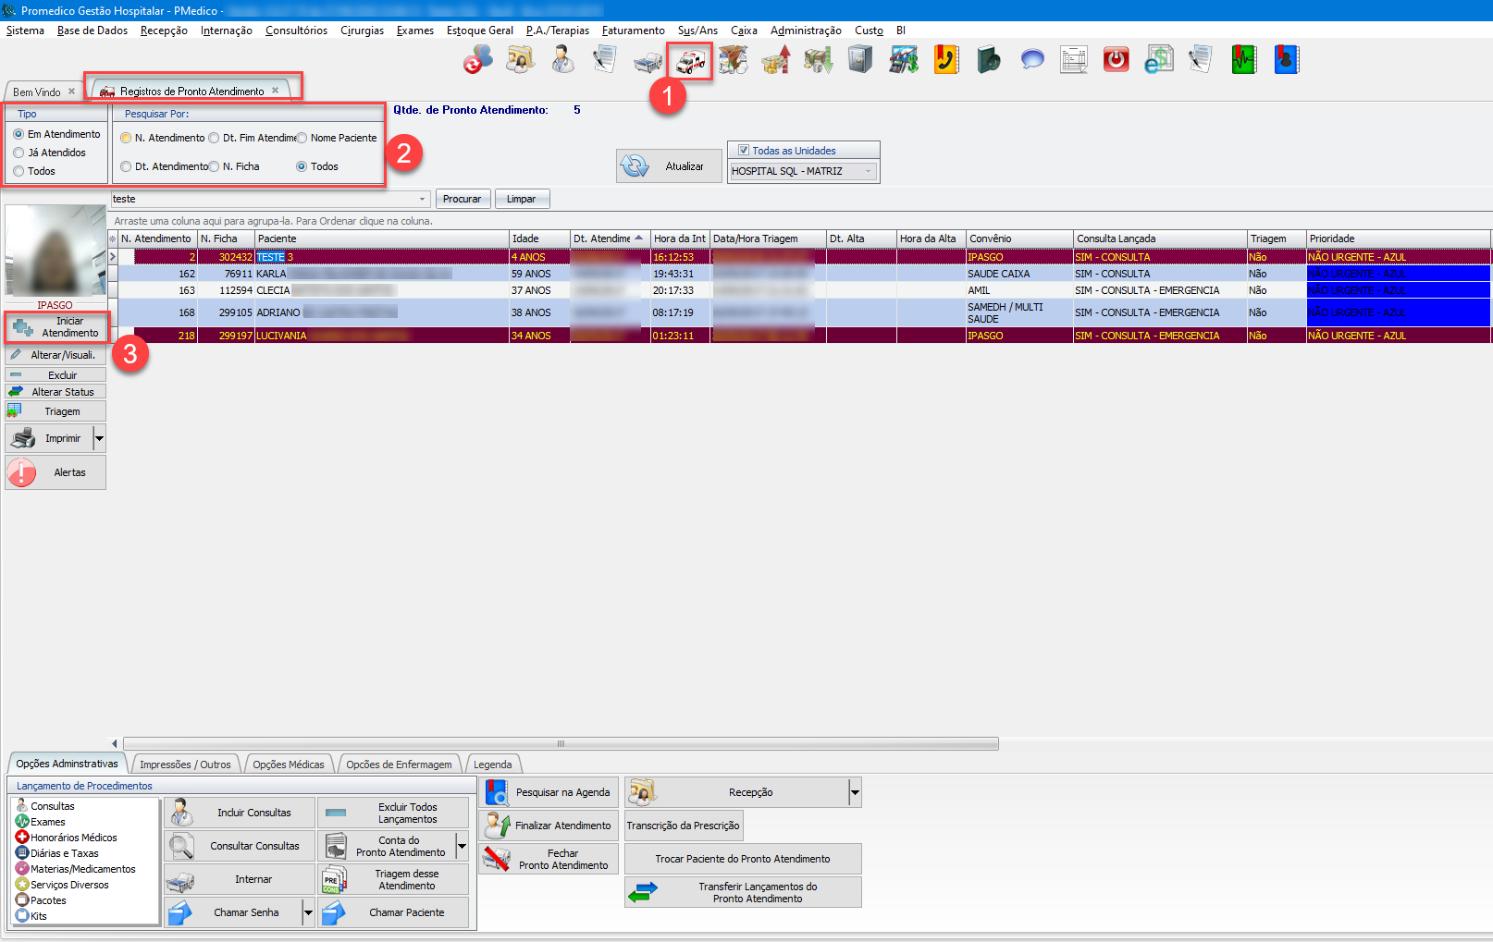Choose 'Nome Paciente' search radio button
Screen dimensions: 1493x942
point(302,139)
